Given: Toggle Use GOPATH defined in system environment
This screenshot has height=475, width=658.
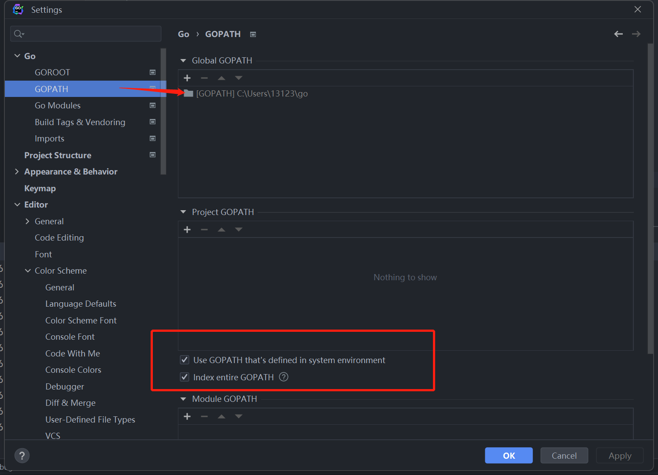Looking at the screenshot, I should (185, 360).
